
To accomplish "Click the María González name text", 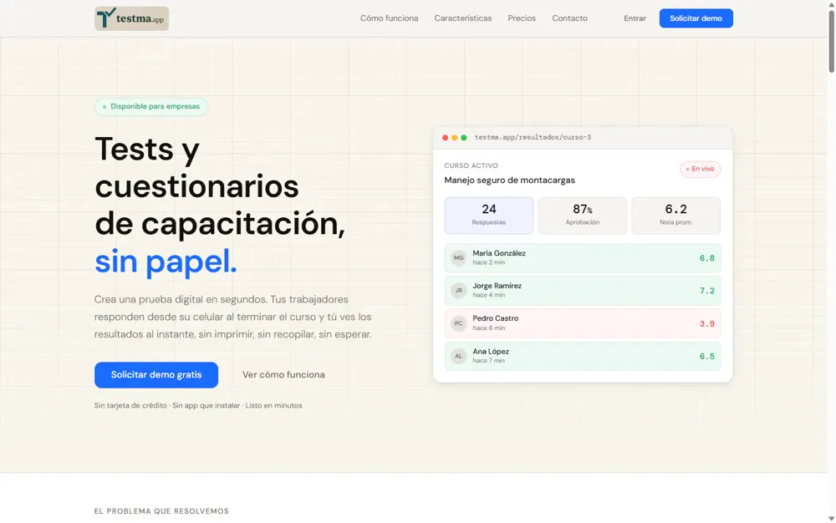I will pyautogui.click(x=499, y=253).
